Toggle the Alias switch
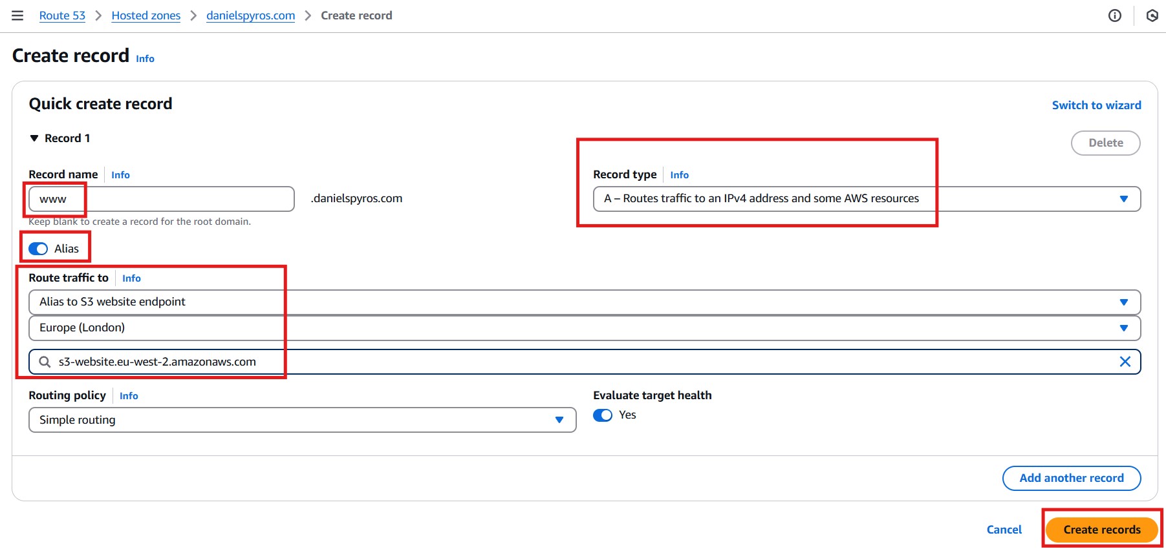This screenshot has width=1166, height=551. coord(38,249)
